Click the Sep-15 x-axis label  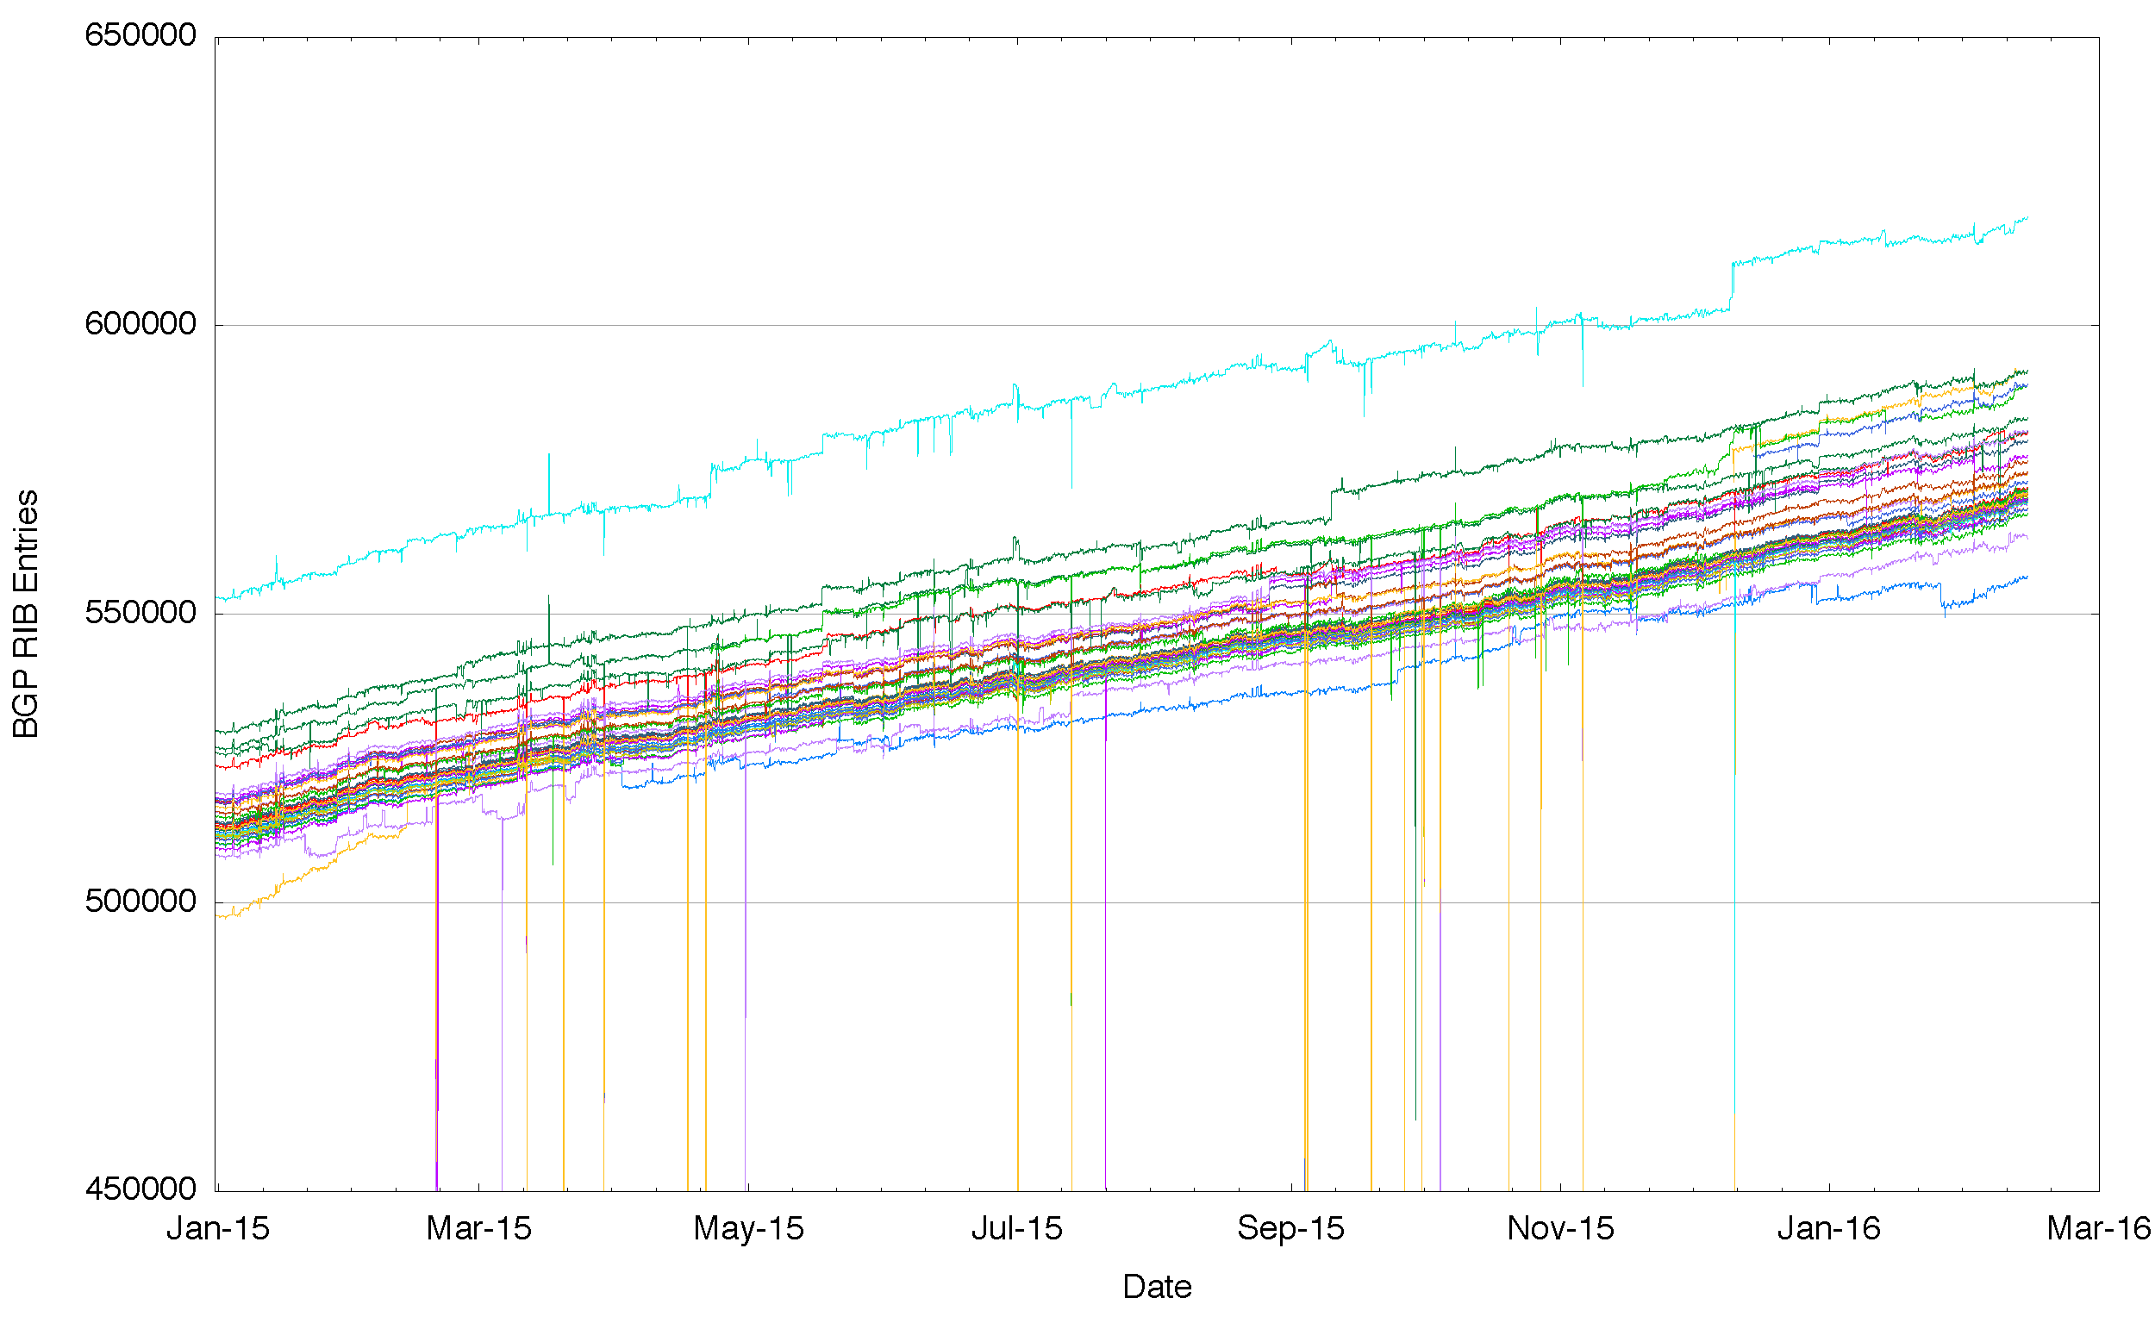tap(1290, 1229)
